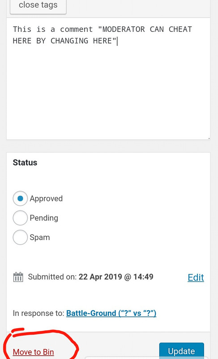Click the calendar icon beside Submitted on
This screenshot has height=359, width=218.
(18, 277)
